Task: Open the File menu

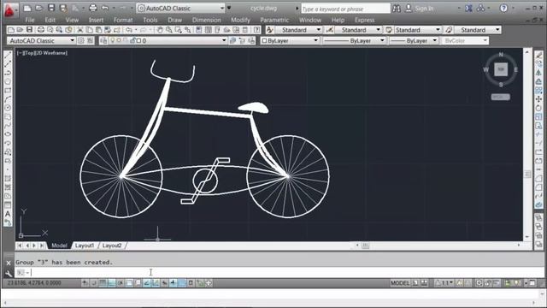Action: pos(30,20)
